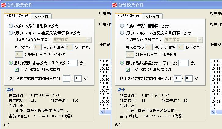Enable 启用代理服务器投票 radio in the left window
Image resolution: width=222 pixels, height=129 pixels.
click(x=11, y=63)
